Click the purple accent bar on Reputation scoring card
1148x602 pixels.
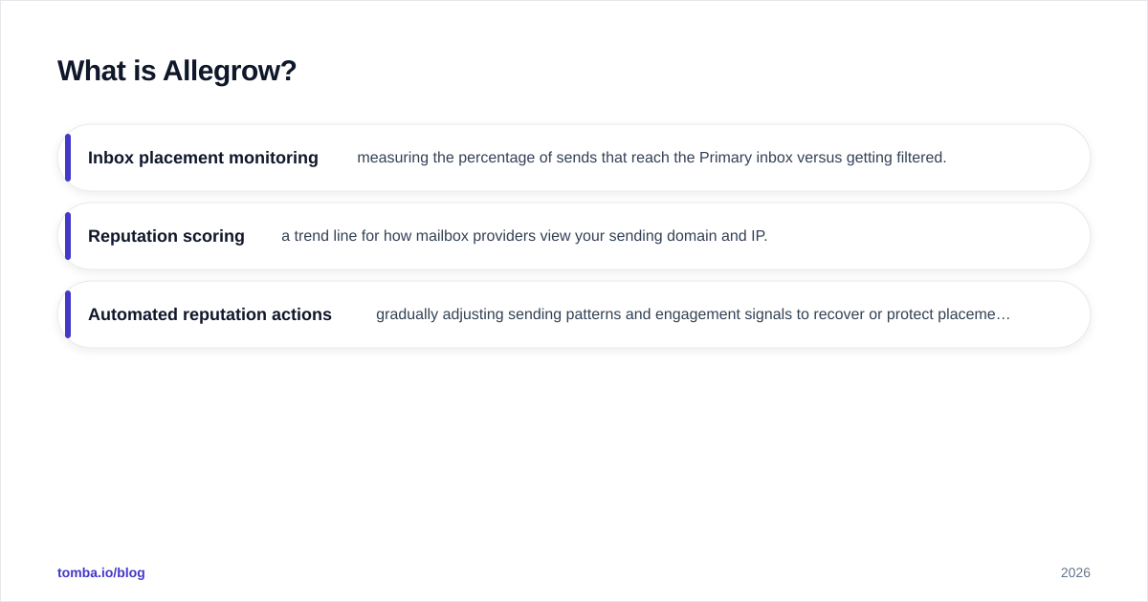(68, 236)
